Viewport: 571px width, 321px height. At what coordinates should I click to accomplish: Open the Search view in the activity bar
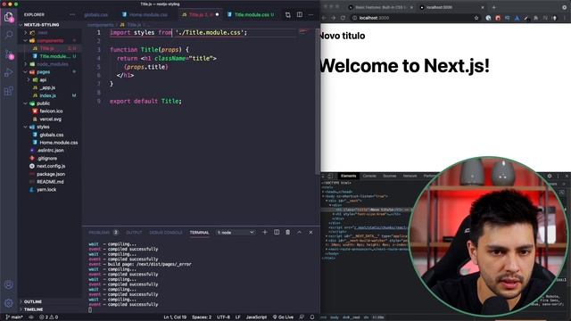pos(8,35)
